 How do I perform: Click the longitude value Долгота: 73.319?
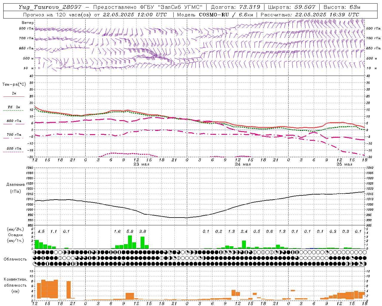[x=235, y=7]
